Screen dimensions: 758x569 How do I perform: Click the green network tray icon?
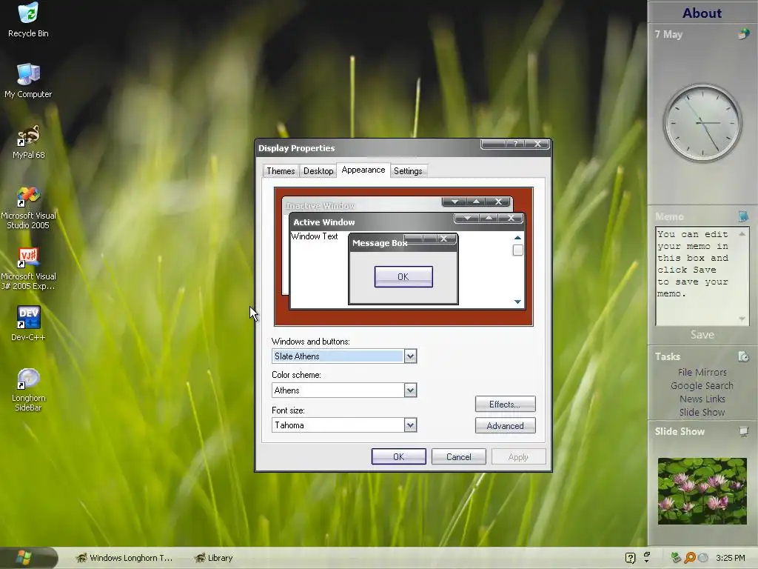[x=676, y=558]
